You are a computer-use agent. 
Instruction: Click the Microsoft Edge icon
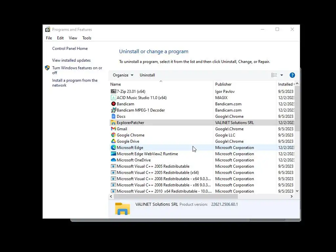(x=113, y=147)
